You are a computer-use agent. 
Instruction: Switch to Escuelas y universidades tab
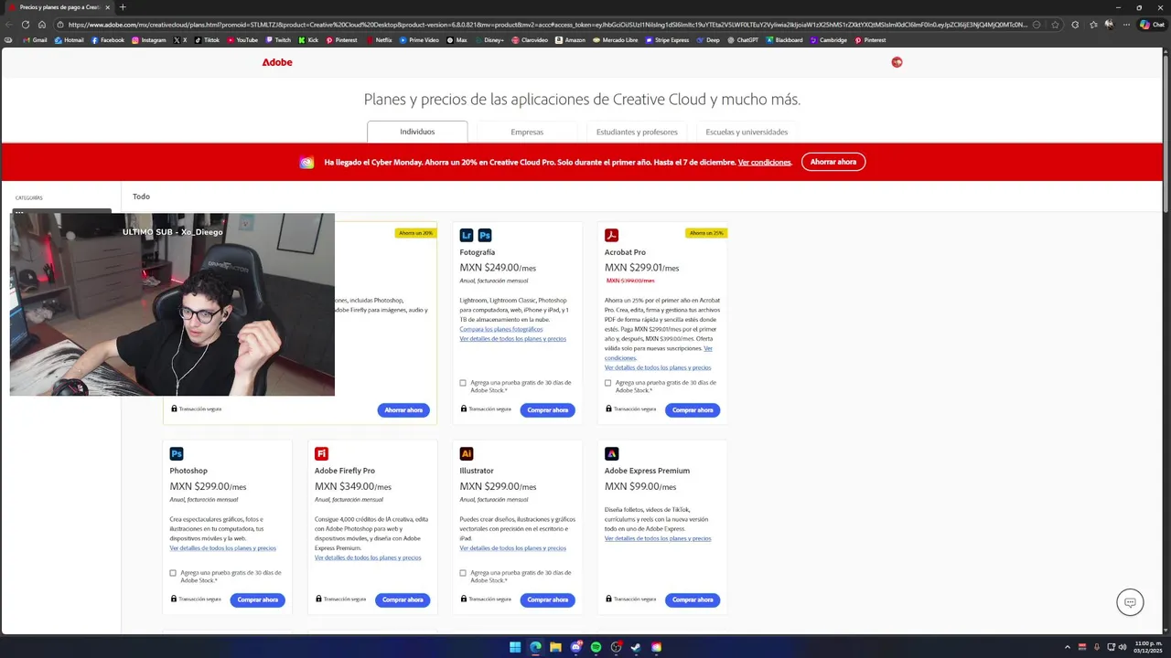tap(747, 132)
